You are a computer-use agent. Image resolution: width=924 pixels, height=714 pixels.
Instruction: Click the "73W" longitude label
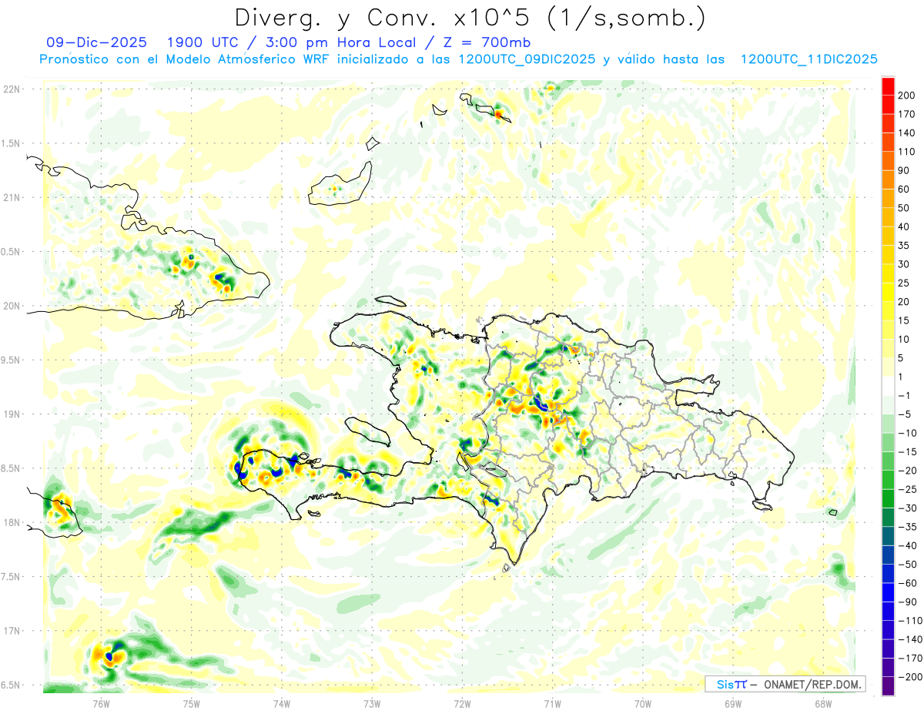pyautogui.click(x=371, y=703)
